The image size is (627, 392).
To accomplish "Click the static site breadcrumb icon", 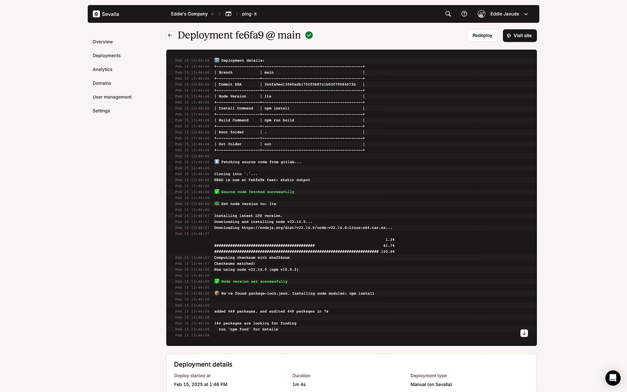I will [x=228, y=14].
